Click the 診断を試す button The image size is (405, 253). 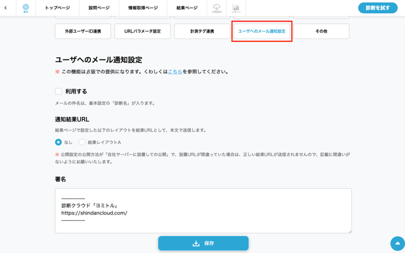378,8
